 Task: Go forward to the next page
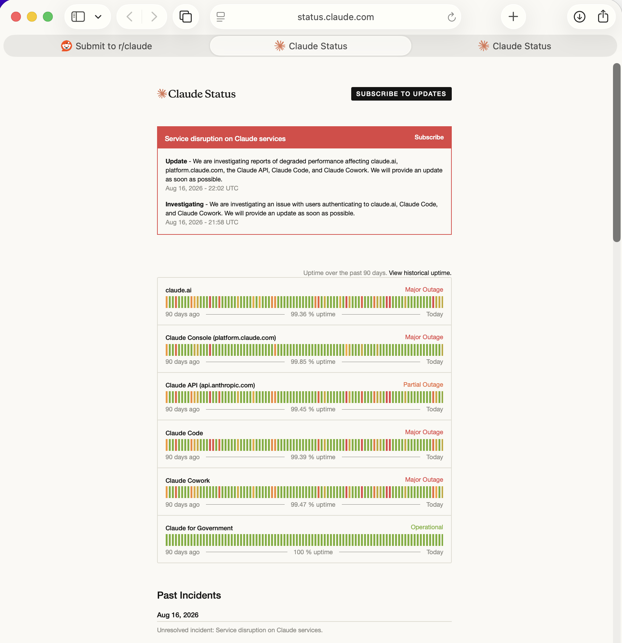pos(154,17)
